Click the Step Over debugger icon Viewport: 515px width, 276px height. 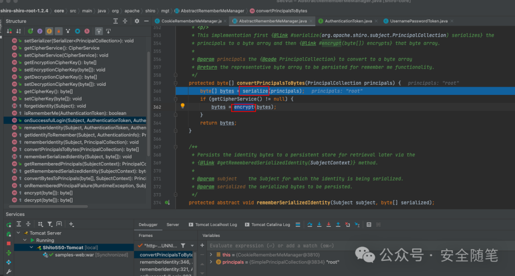coord(310,225)
